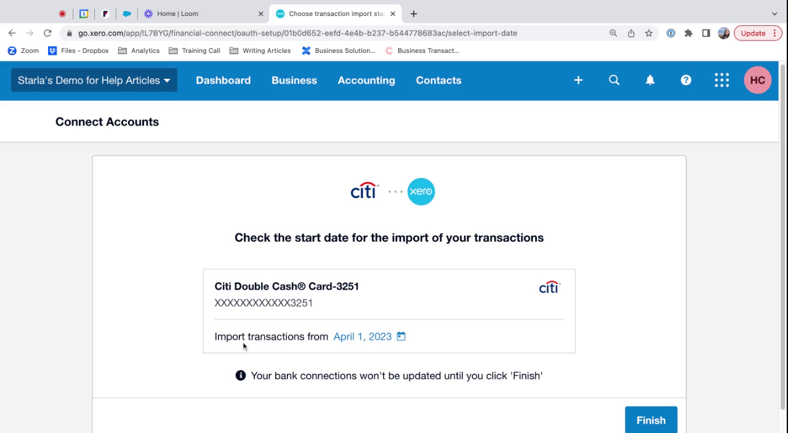Viewport: 788px width, 433px height.
Task: Click the help question mark icon
Action: point(686,81)
